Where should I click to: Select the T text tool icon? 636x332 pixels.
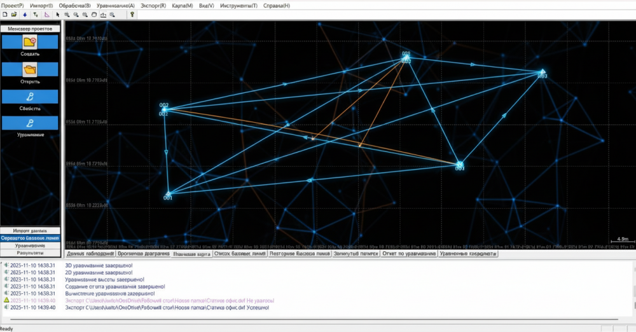(36, 15)
